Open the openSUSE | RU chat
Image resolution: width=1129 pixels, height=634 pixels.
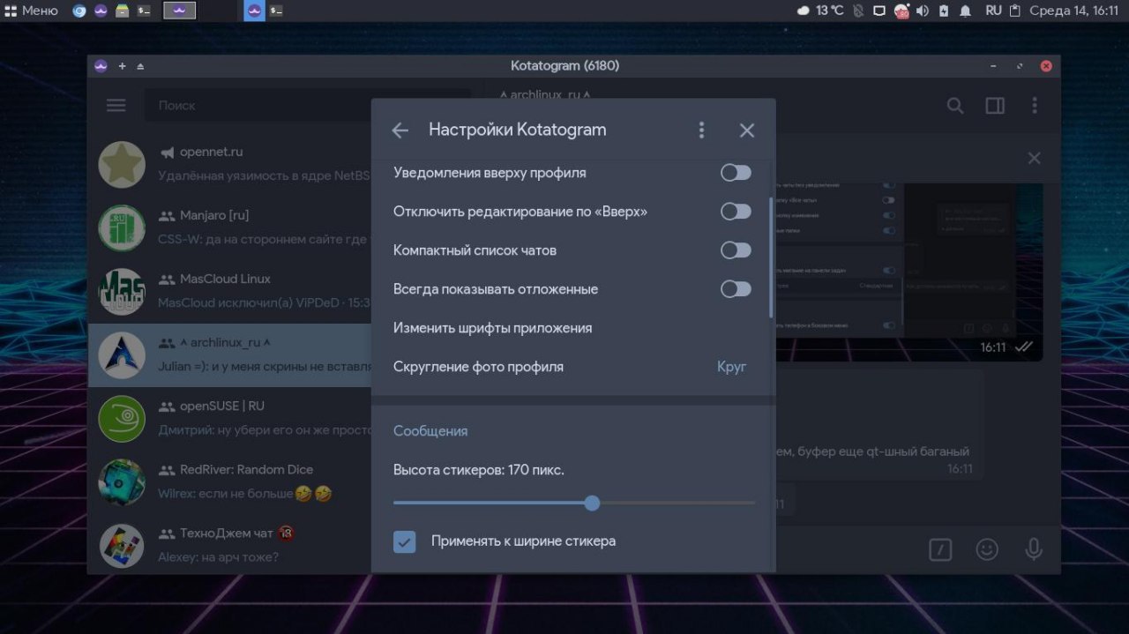[x=229, y=418]
